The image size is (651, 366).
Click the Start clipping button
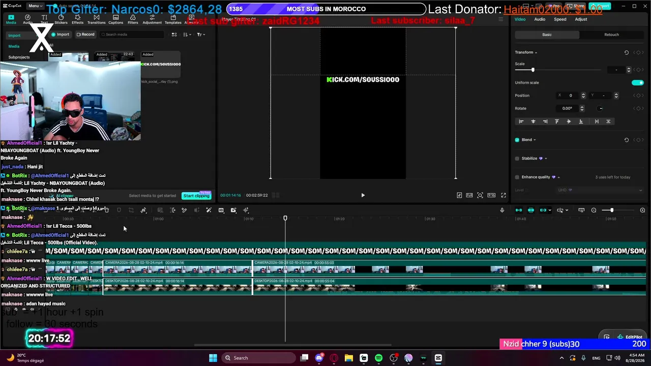pyautogui.click(x=196, y=196)
